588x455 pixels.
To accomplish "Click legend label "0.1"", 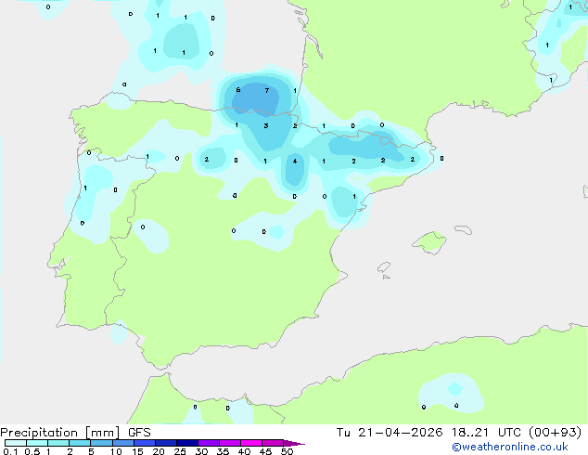I will [x=10, y=451].
